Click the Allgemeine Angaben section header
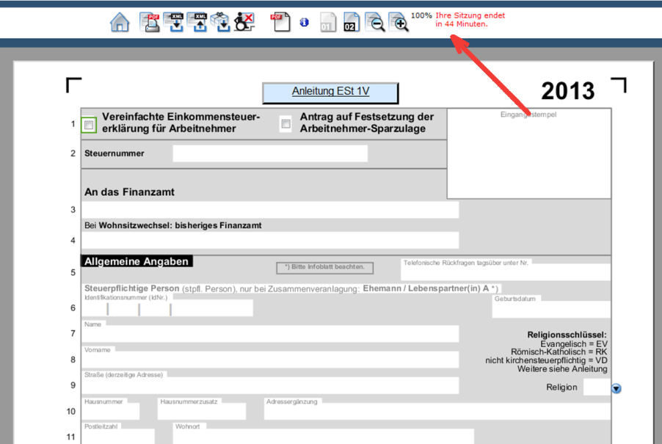Screen dimensions: 662x444 click(137, 261)
